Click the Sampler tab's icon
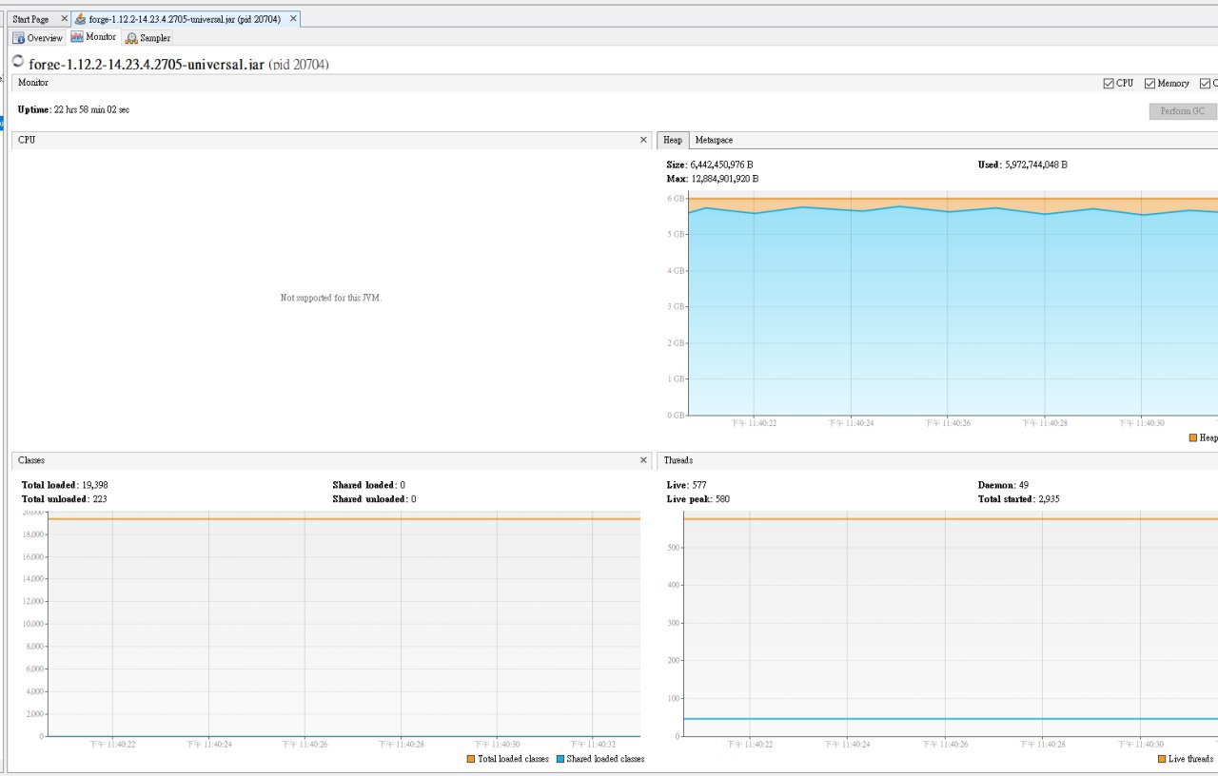The width and height of the screenshot is (1218, 776). (131, 38)
